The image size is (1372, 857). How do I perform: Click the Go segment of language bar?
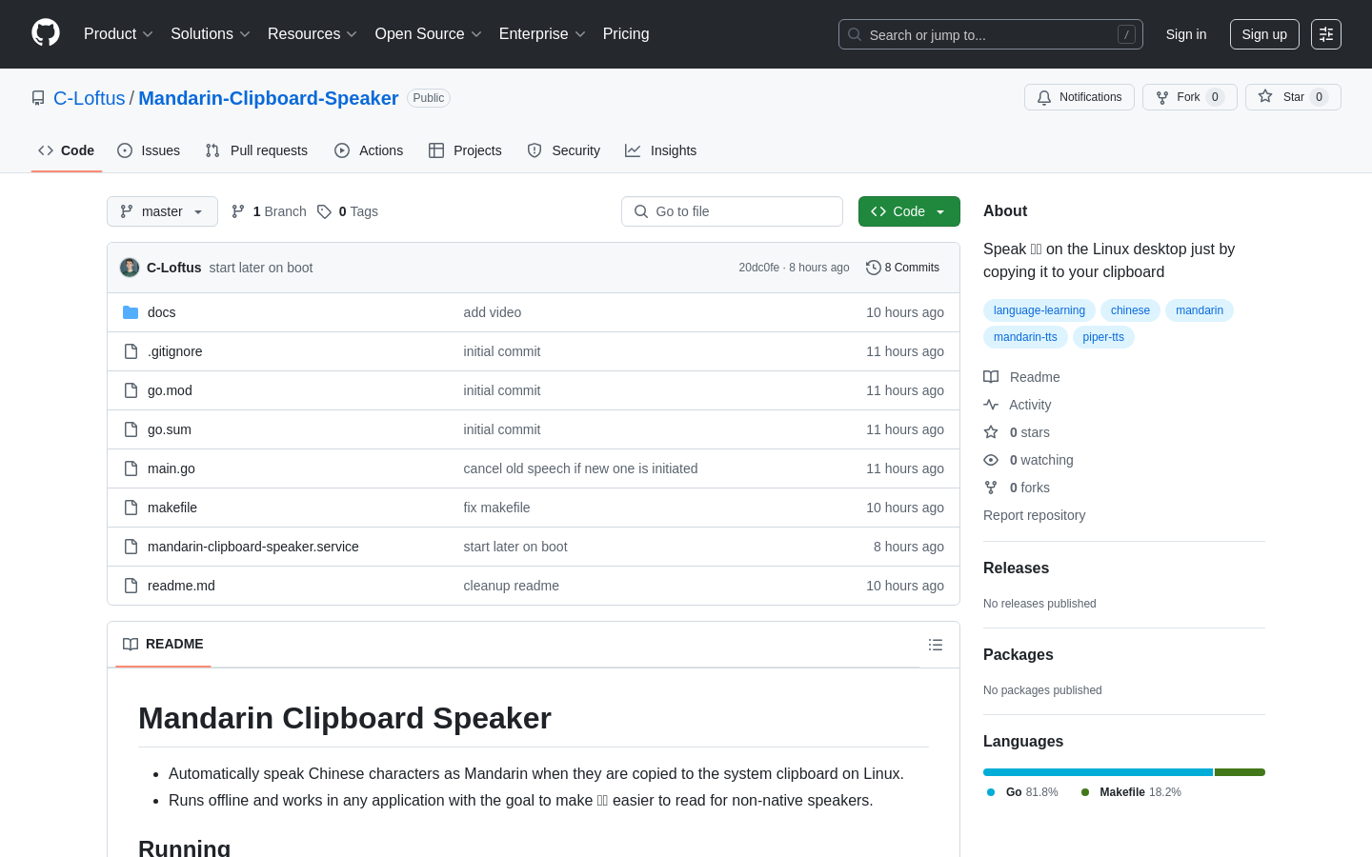click(1098, 772)
